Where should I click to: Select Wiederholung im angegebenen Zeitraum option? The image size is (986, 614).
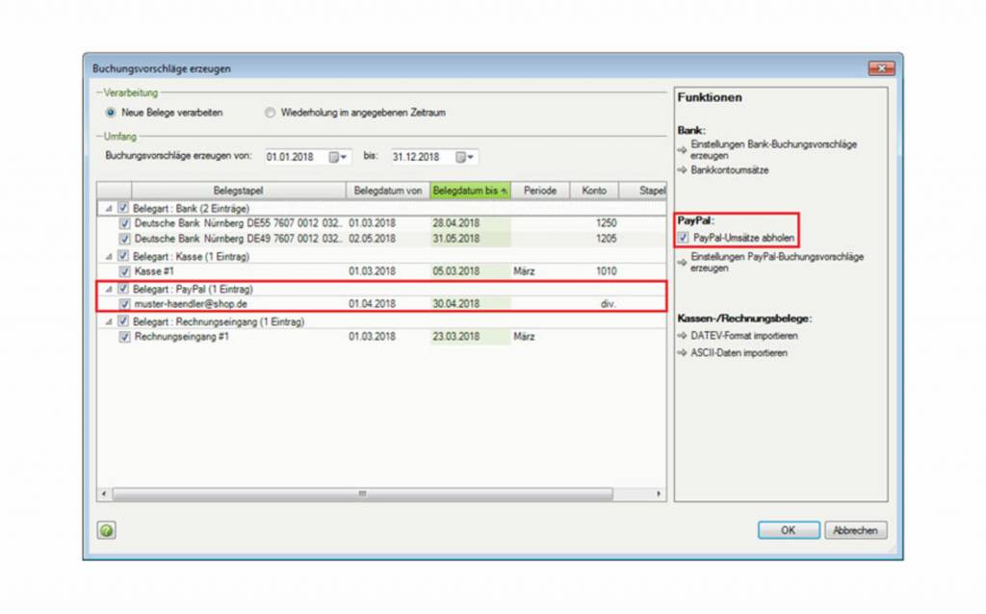pyautogui.click(x=271, y=113)
